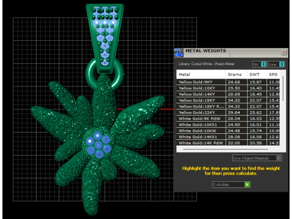Sort by the Grams column header
This screenshot has height=219, width=292.
point(236,74)
